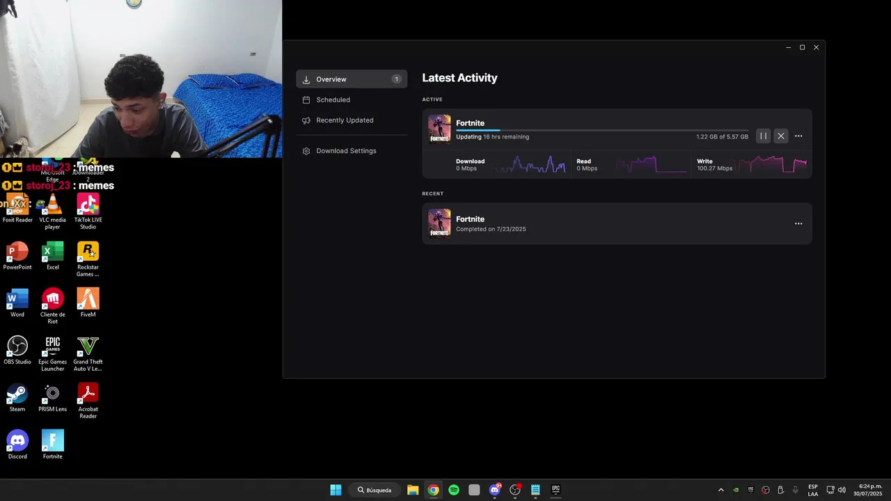The width and height of the screenshot is (891, 501).
Task: Open the three-dot menu of the updating Fortnite
Action: (798, 136)
